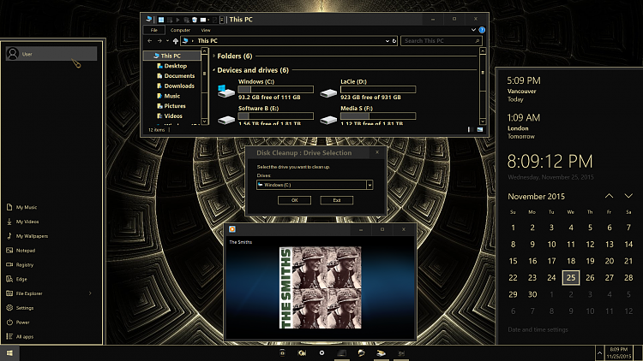Open Date and time settings link
The height and width of the screenshot is (361, 643).
point(538,329)
